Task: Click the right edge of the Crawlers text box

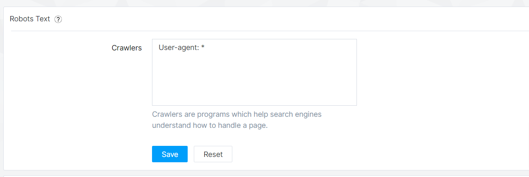Action: tap(356, 72)
